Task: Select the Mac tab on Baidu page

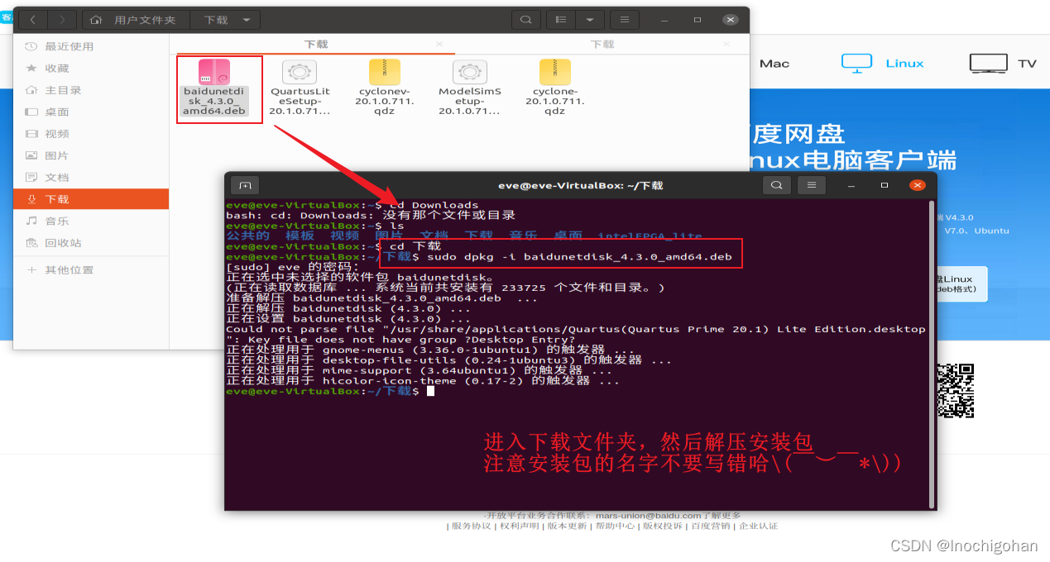Action: click(x=774, y=64)
